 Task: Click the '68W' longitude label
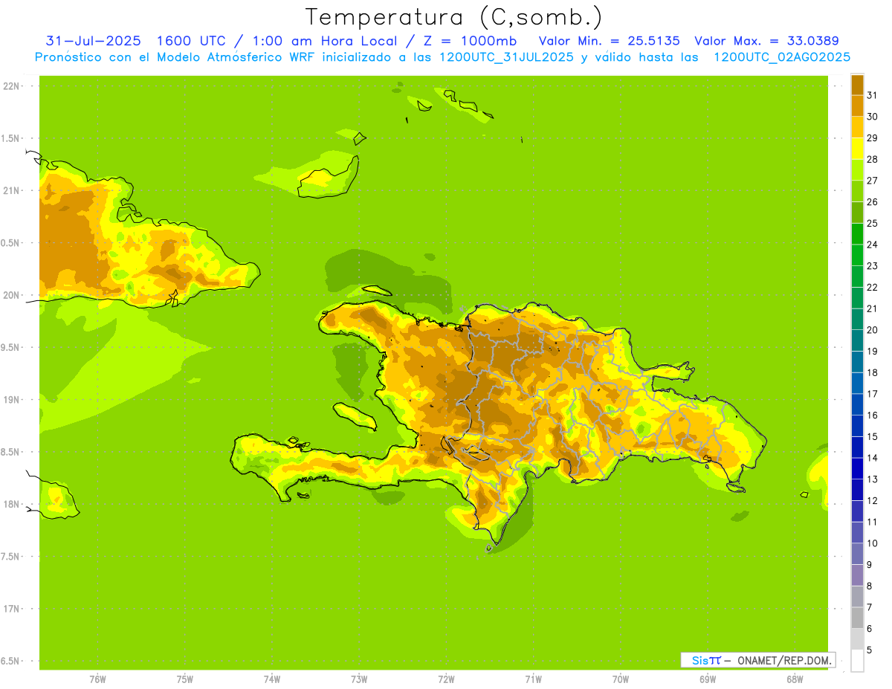coord(795,679)
